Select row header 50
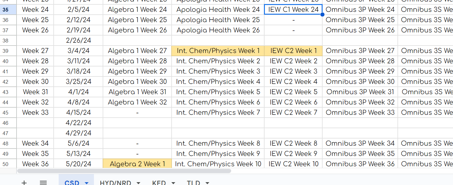Screen dimensions: 453x185 pyautogui.click(x=5, y=164)
